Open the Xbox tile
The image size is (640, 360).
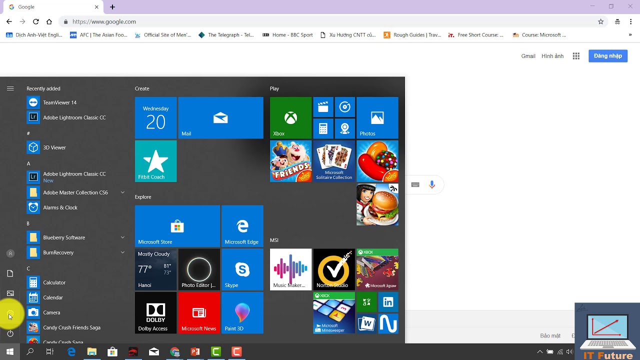coord(290,117)
